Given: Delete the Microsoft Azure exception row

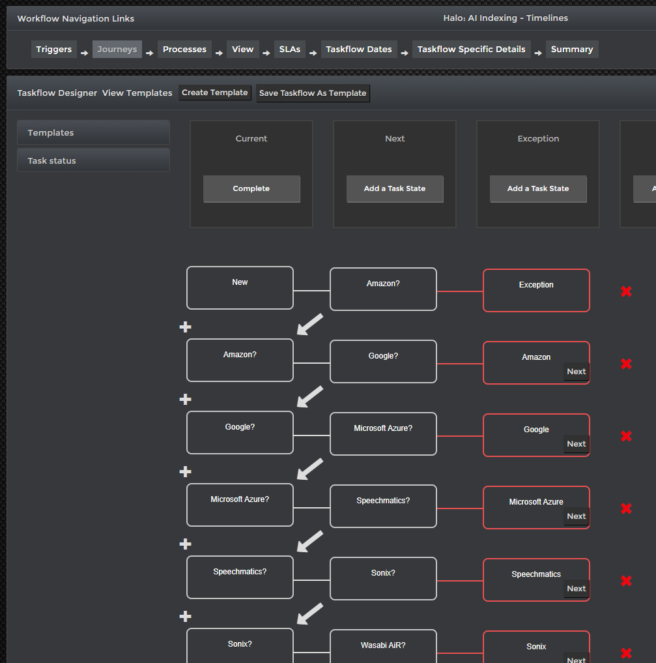Looking at the screenshot, I should 626,508.
